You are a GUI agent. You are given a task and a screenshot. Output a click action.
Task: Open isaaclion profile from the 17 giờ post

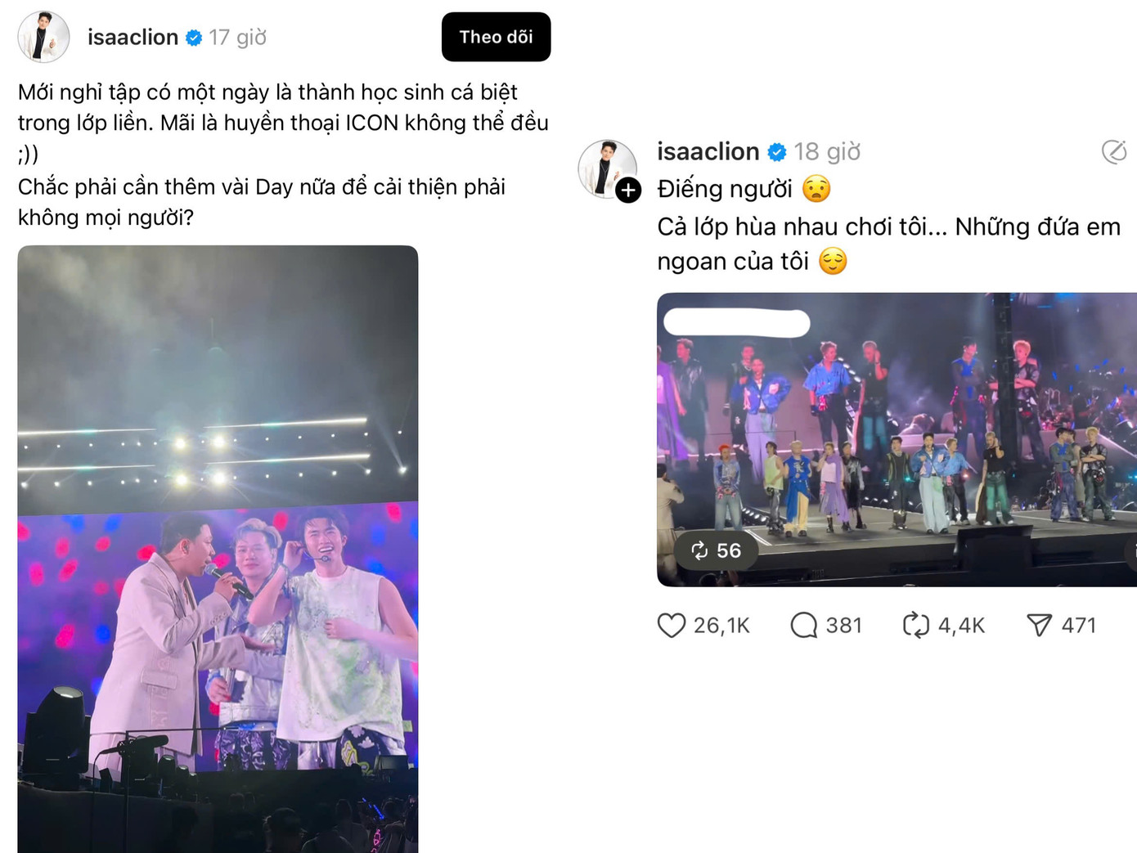coord(133,38)
